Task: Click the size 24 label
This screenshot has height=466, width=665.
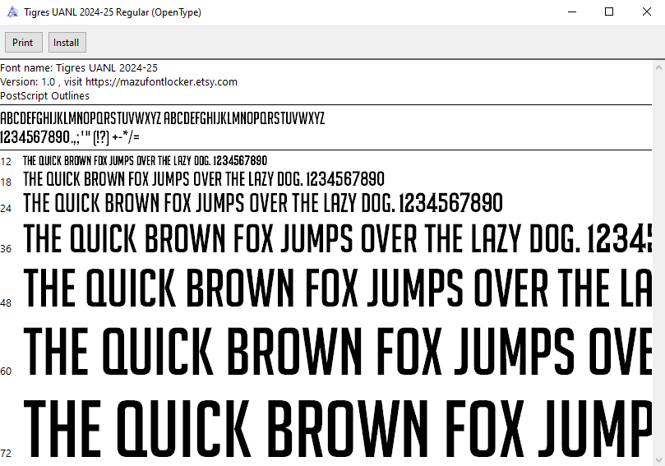Action: [x=6, y=208]
